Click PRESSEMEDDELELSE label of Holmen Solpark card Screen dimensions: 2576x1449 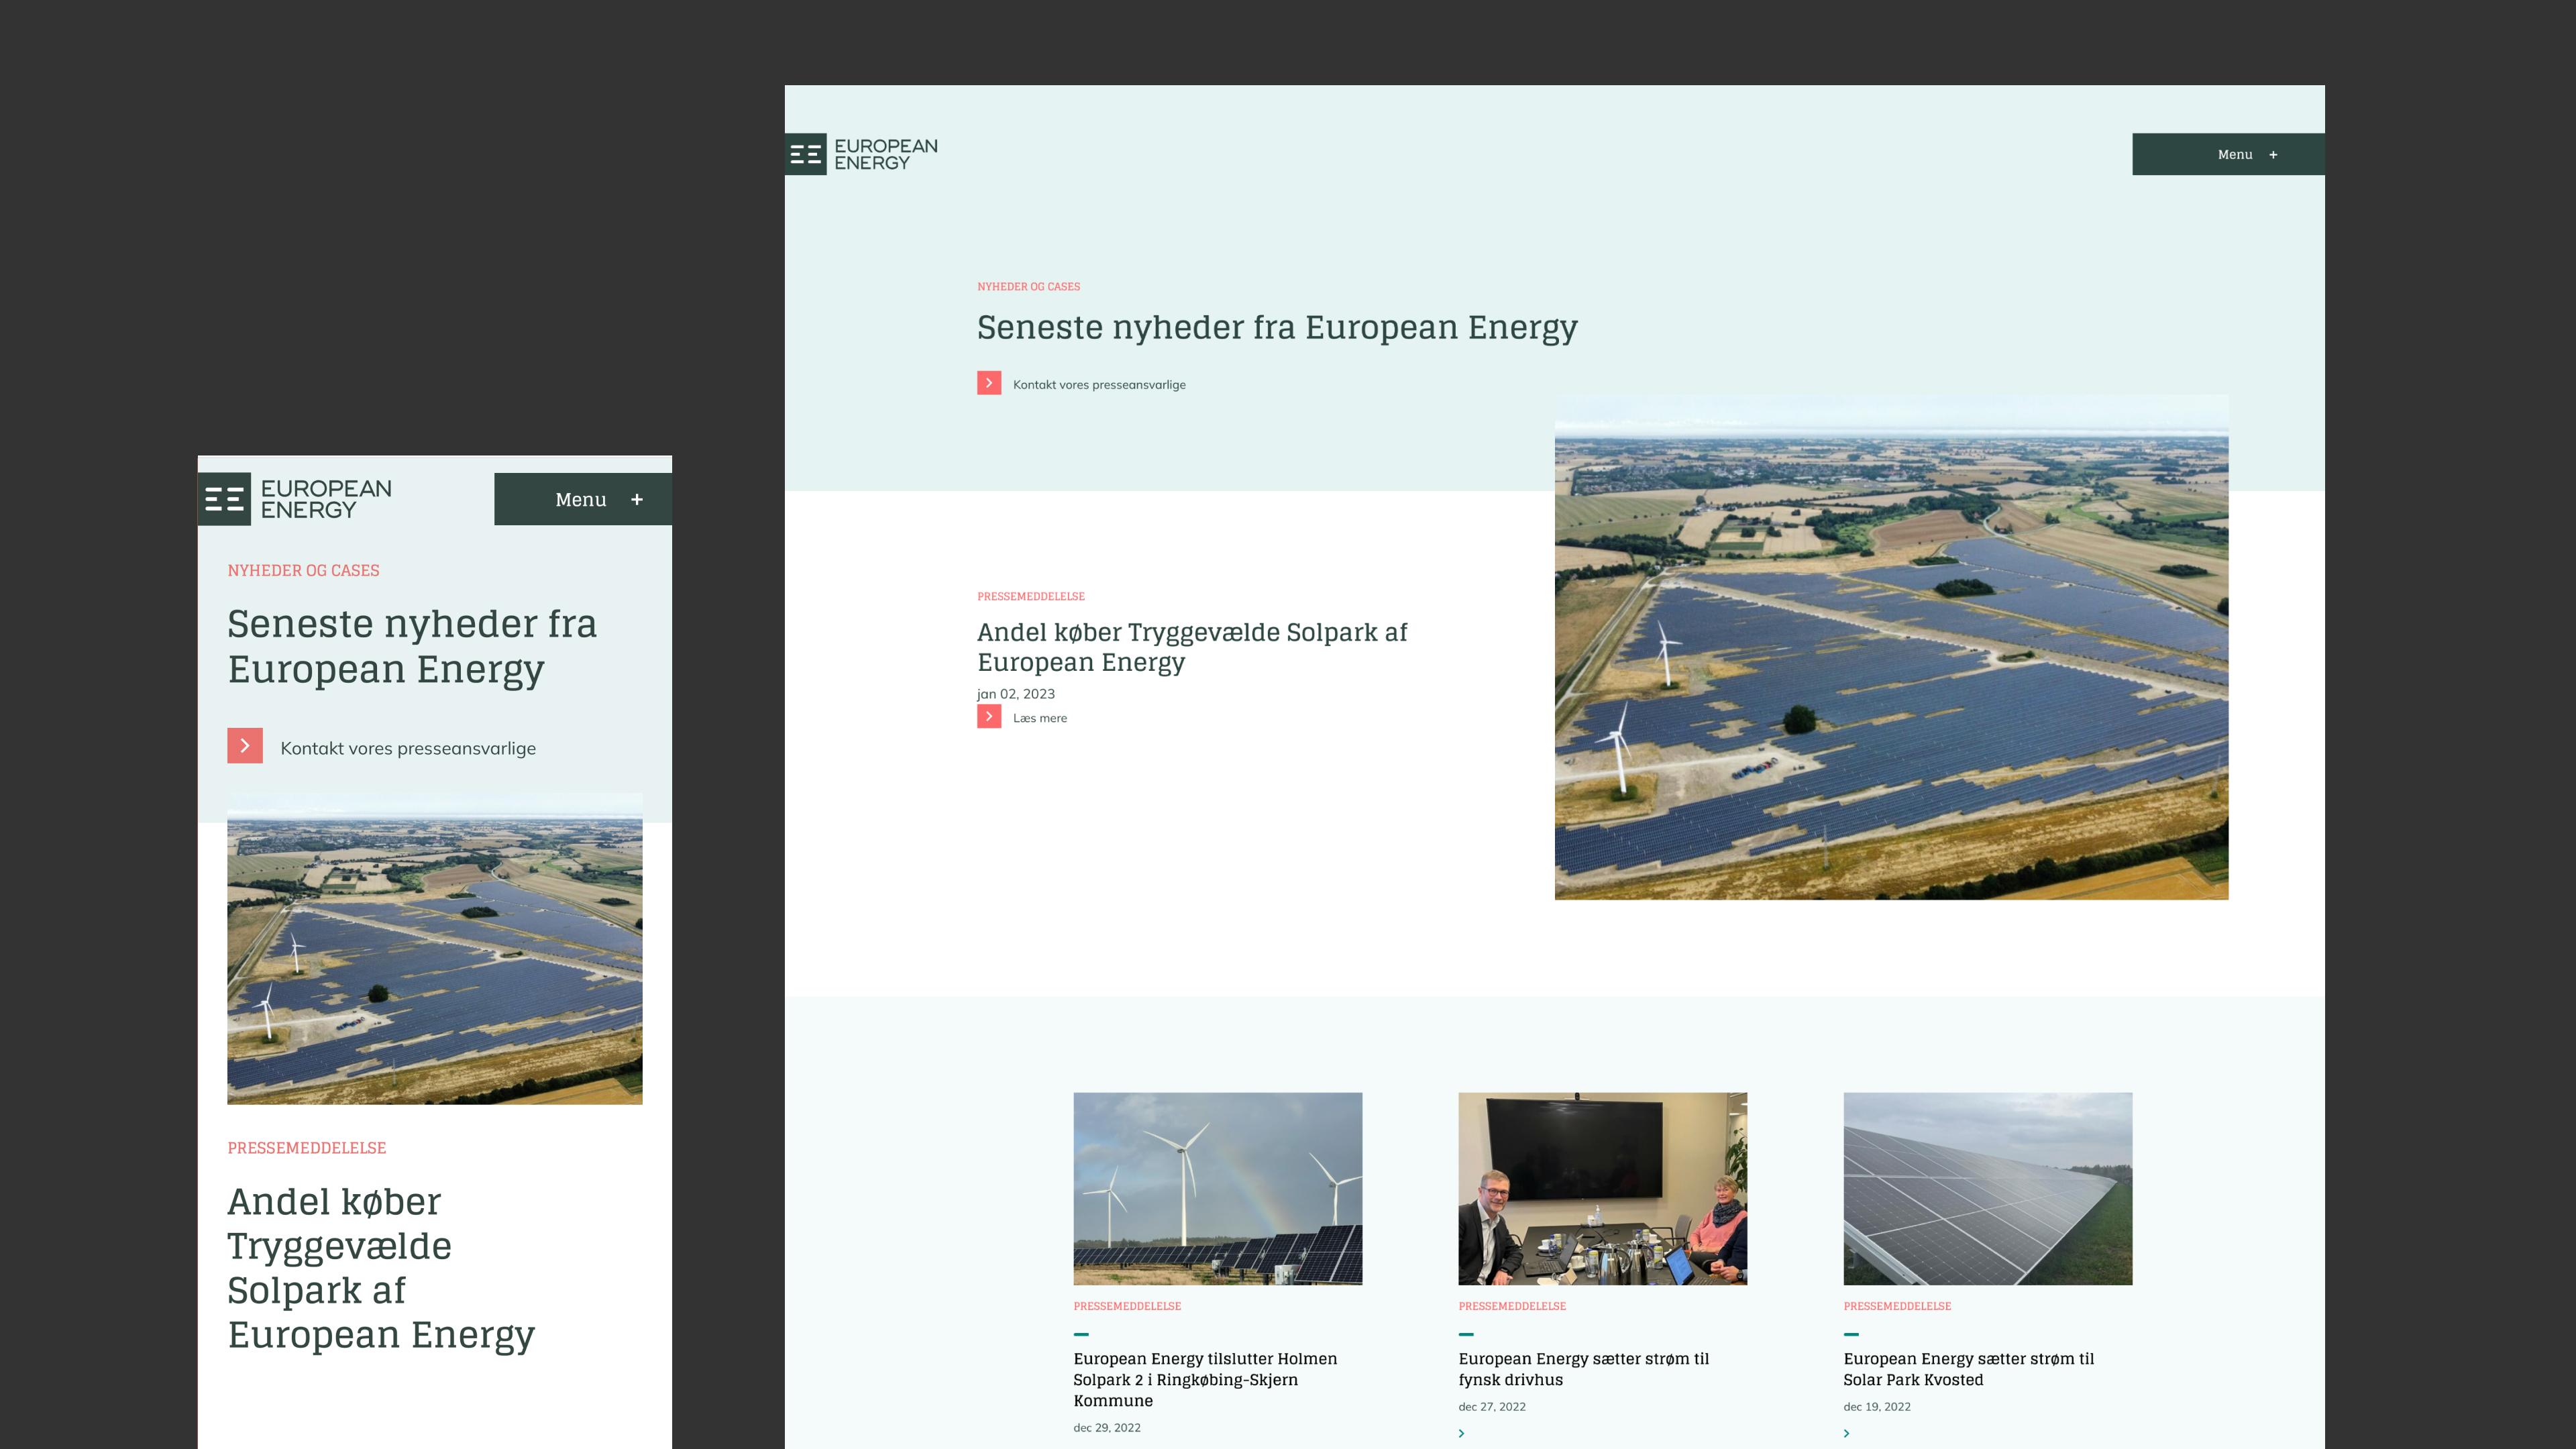pos(1127,1306)
